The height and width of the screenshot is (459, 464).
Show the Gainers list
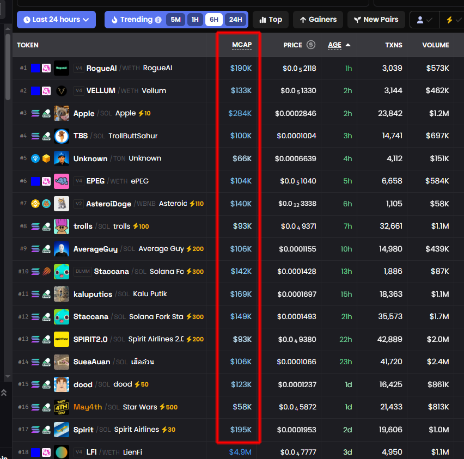(x=318, y=20)
